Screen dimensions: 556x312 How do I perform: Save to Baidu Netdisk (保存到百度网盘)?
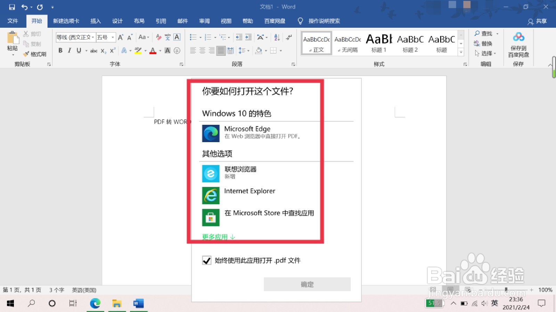(518, 45)
